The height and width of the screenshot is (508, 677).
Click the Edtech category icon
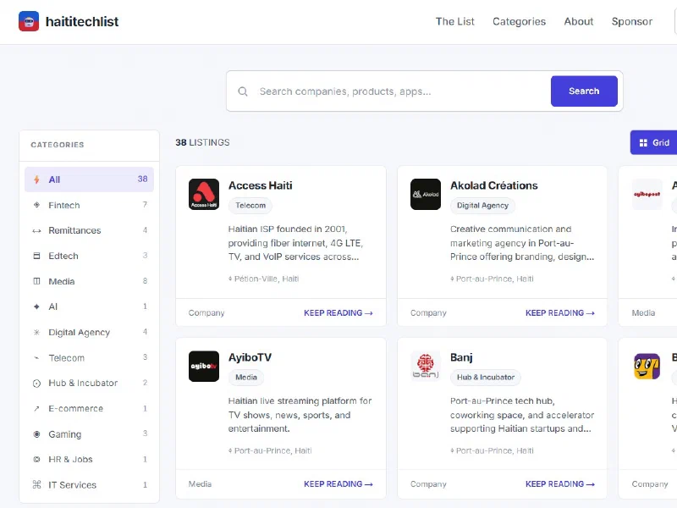(36, 256)
